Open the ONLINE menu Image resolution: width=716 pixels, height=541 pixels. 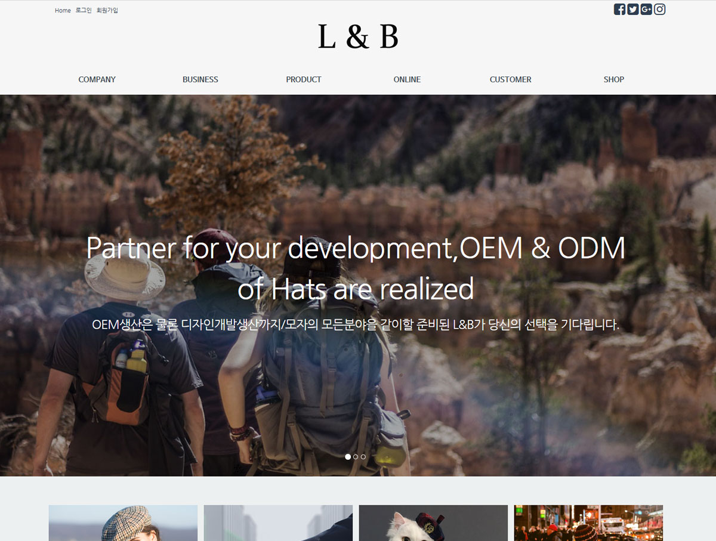[x=407, y=79]
